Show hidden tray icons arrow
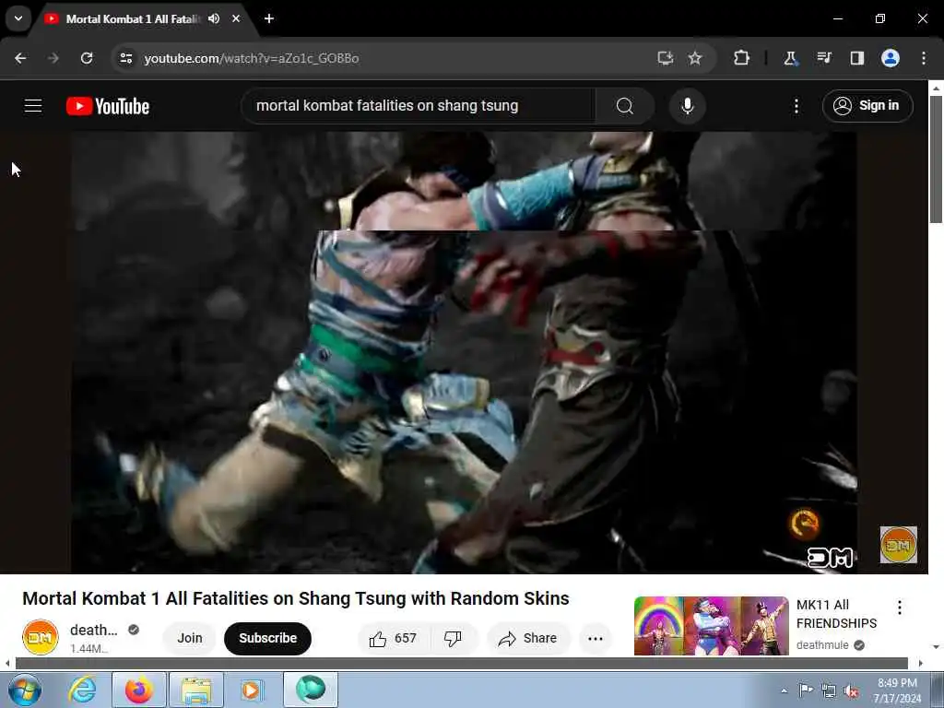Image resolution: width=944 pixels, height=708 pixels. point(784,690)
